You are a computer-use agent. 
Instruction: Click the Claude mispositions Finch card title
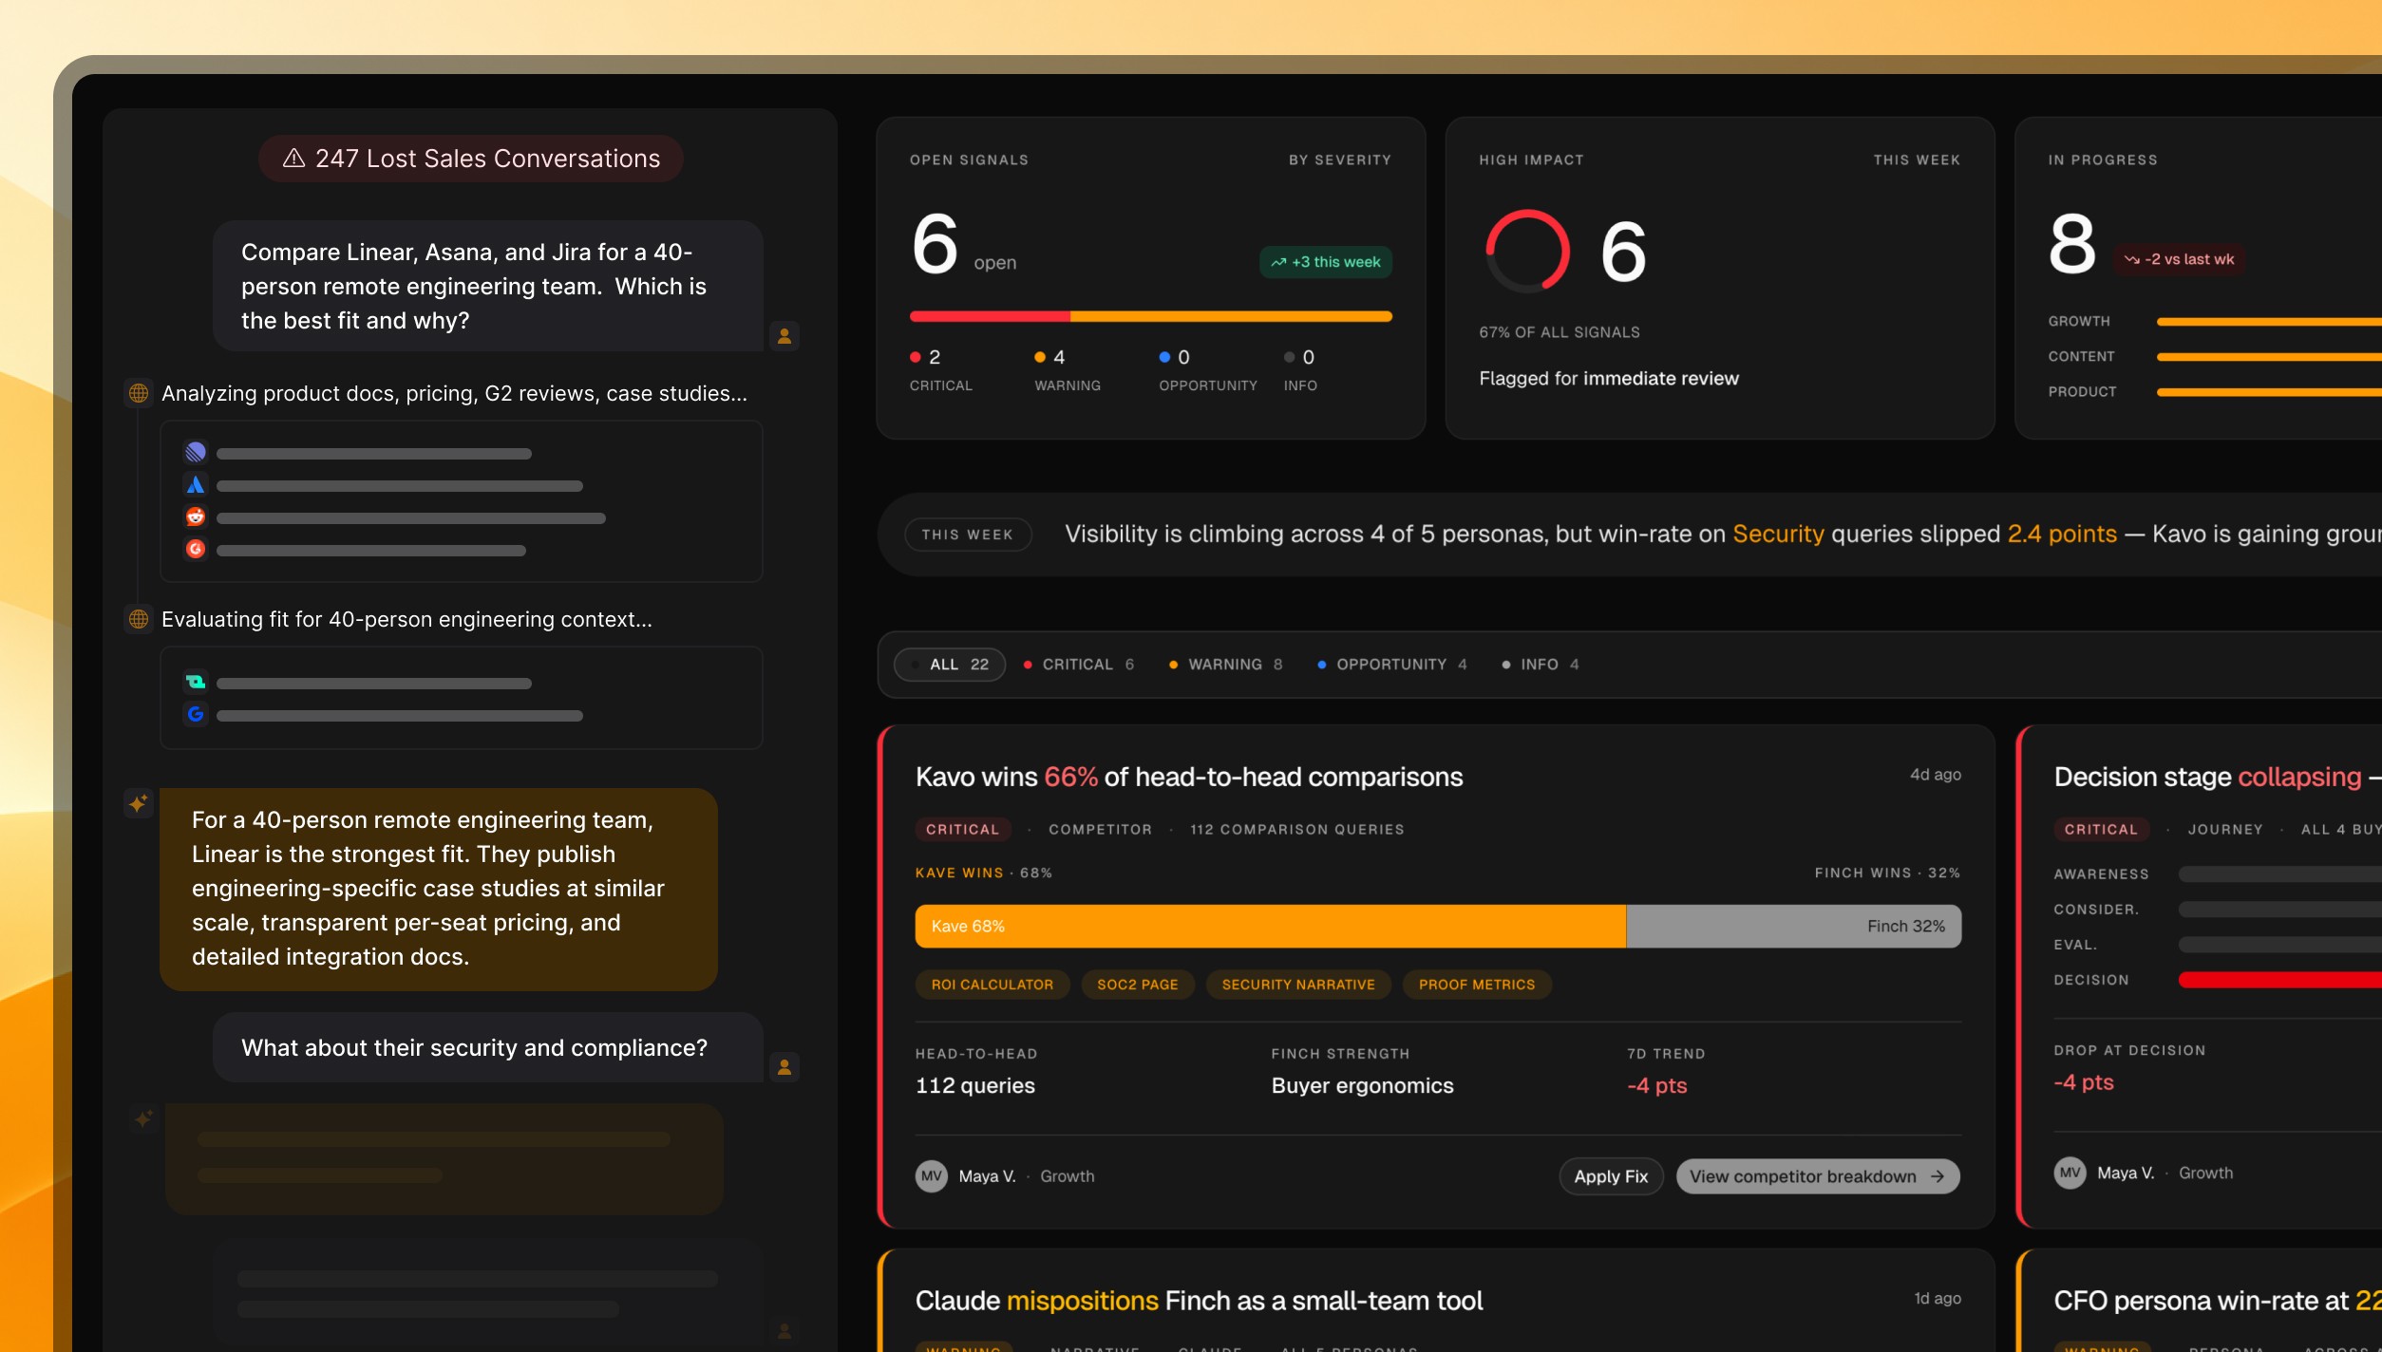1199,1301
